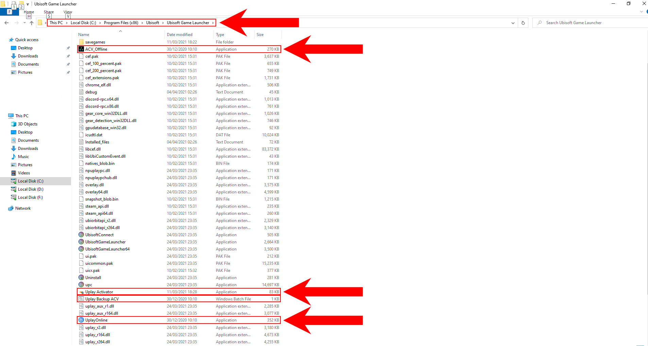This screenshot has height=346, width=648.
Task: Open Downloads under Quick access
Action: 28,56
